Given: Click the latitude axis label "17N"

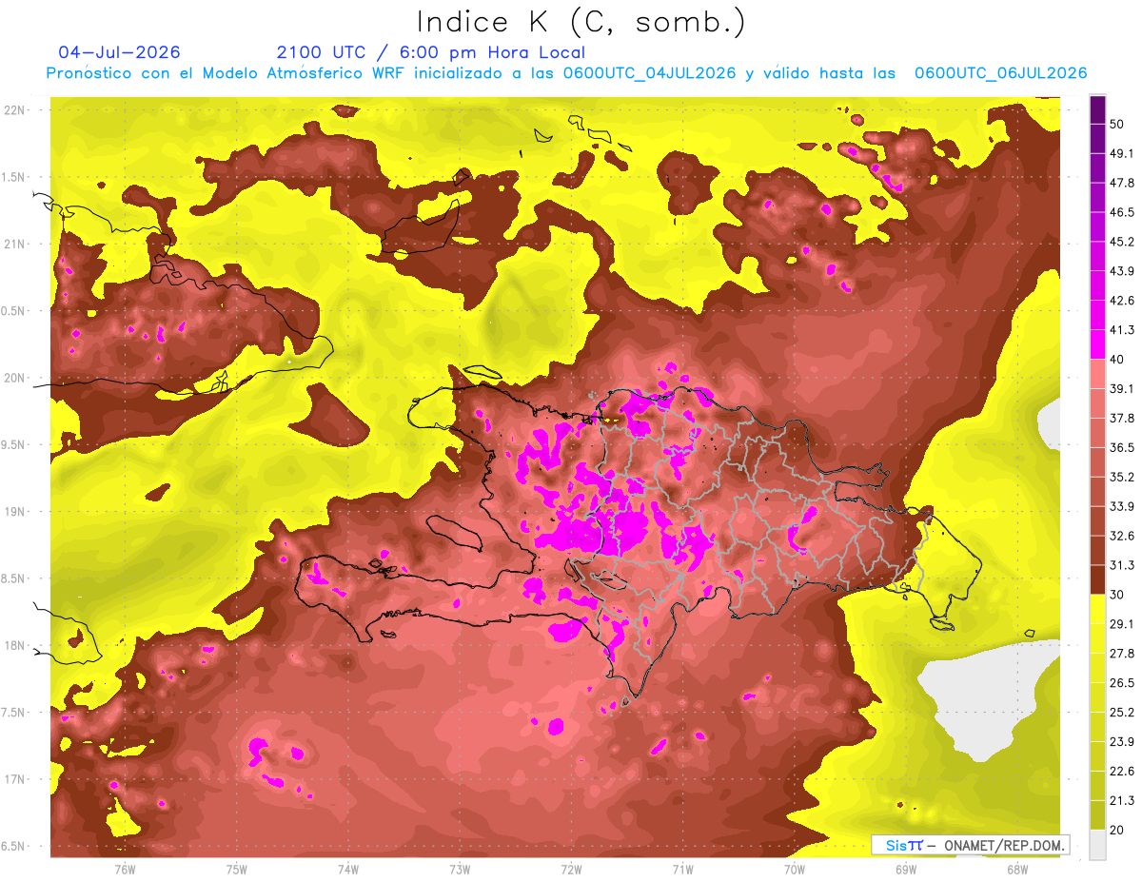Looking at the screenshot, I should pyautogui.click(x=15, y=779).
